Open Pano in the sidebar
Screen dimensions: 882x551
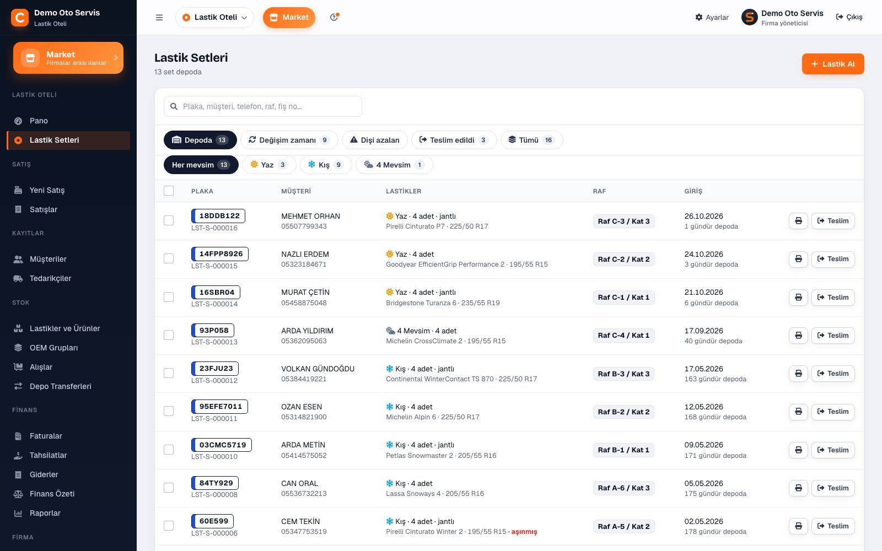point(68,121)
